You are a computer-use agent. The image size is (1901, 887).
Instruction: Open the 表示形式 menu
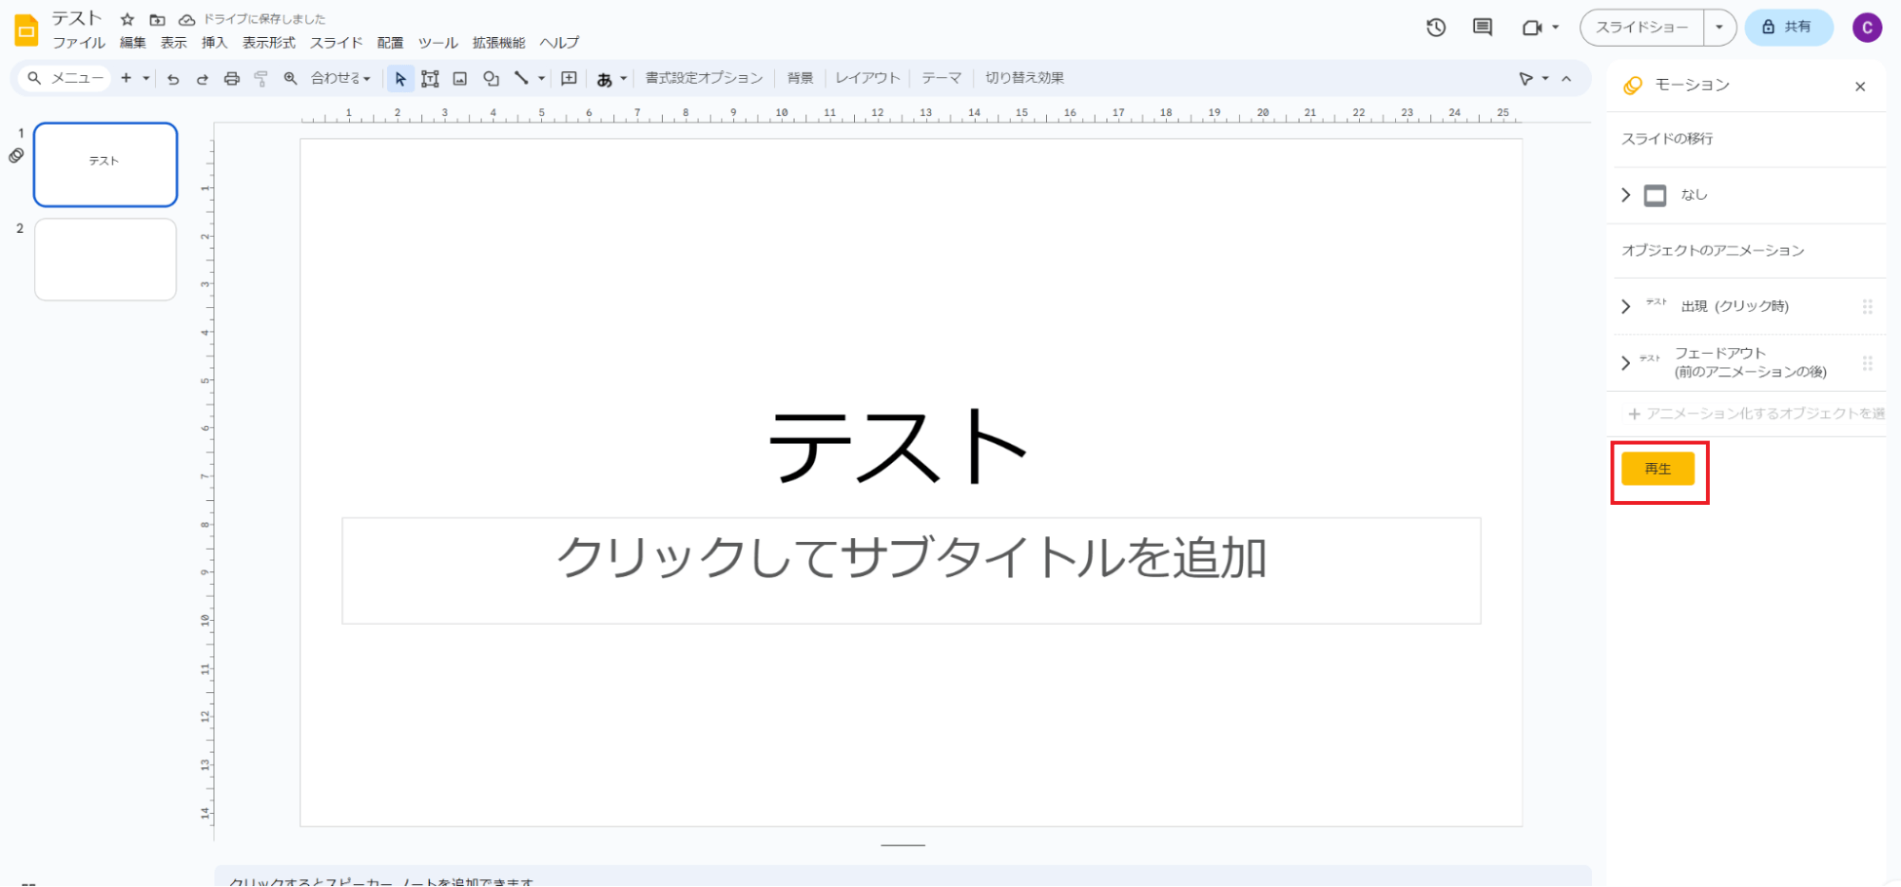tap(268, 43)
